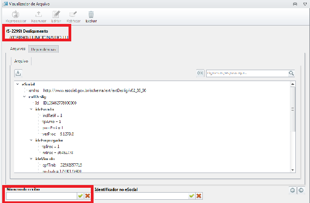Switch to the Arquivos tab
This screenshot has height=203, width=310.
pyautogui.click(x=17, y=48)
